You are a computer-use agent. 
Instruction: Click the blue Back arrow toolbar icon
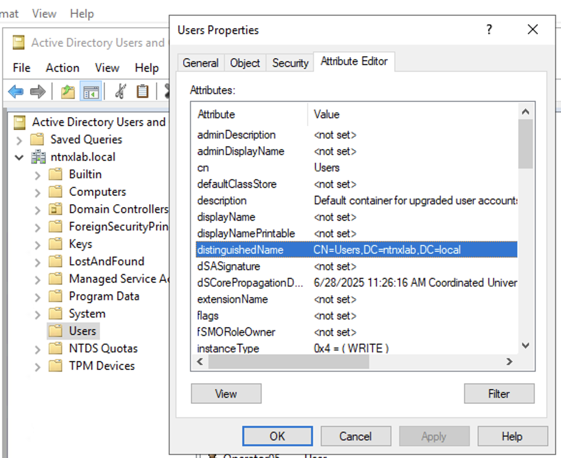pos(16,91)
